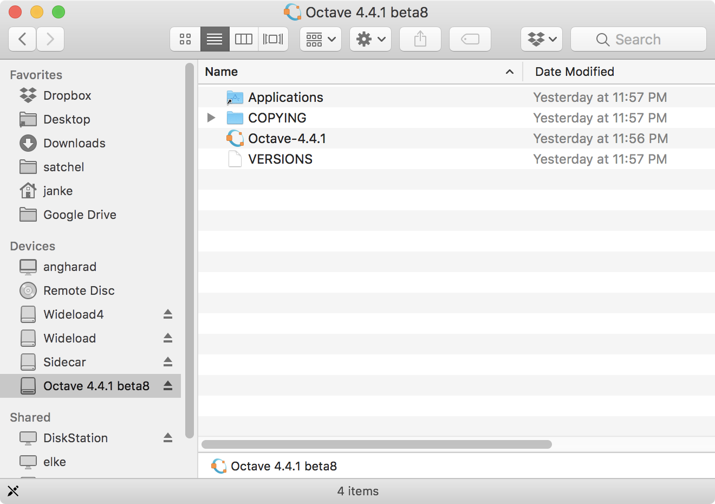The width and height of the screenshot is (715, 504).
Task: Open the item arrangement dropdown
Action: coord(320,38)
